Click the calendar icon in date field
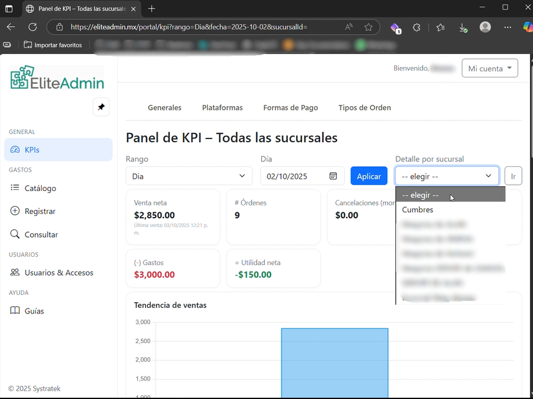 333,176
